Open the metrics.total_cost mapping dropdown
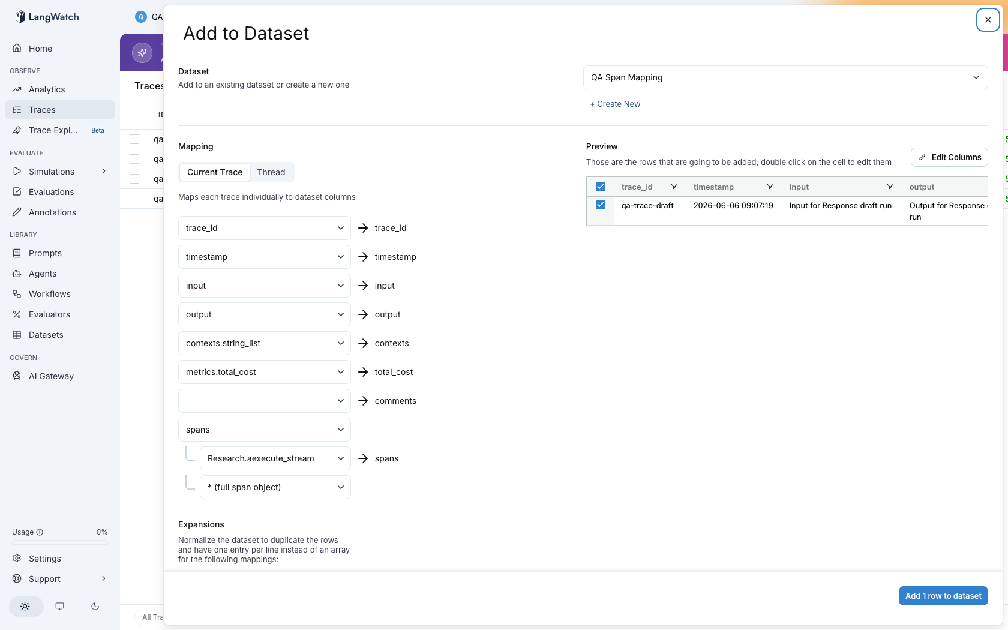Viewport: 1008px width, 630px height. pos(265,372)
